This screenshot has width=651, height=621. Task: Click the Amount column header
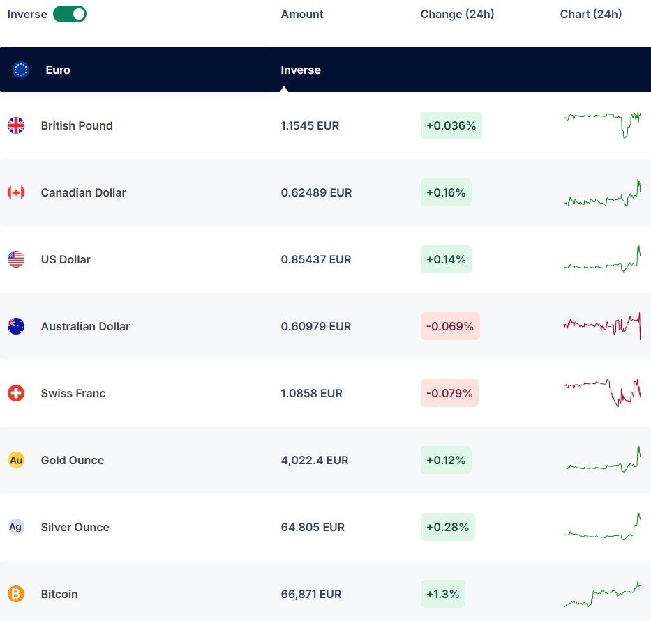click(302, 14)
